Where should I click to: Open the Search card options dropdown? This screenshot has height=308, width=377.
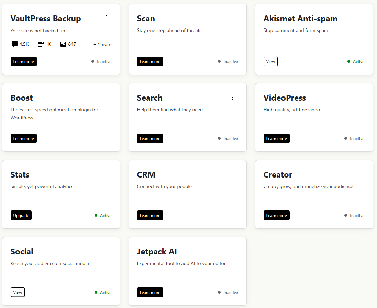[233, 97]
